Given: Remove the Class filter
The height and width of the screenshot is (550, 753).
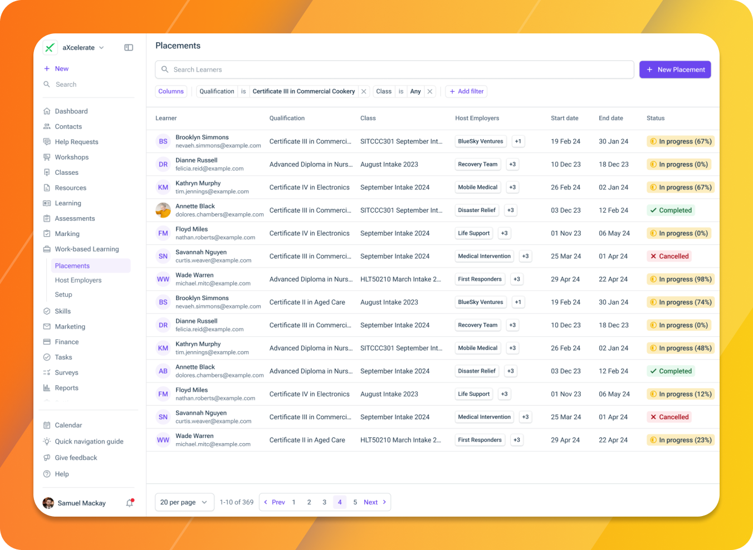Looking at the screenshot, I should point(430,91).
